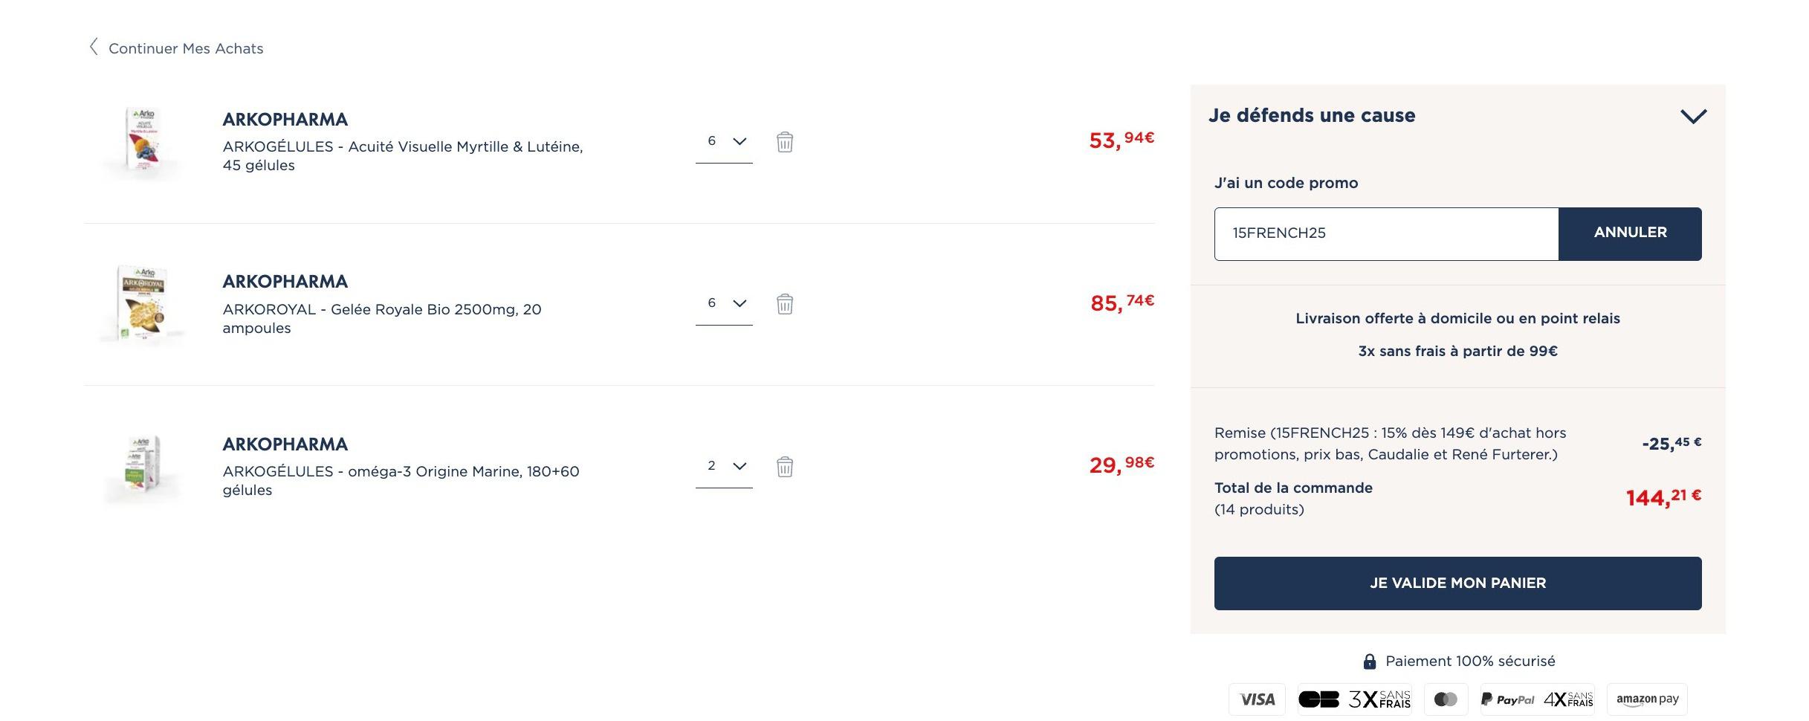The width and height of the screenshot is (1809, 721).
Task: Click the Mastercard payment icon
Action: 1446,699
